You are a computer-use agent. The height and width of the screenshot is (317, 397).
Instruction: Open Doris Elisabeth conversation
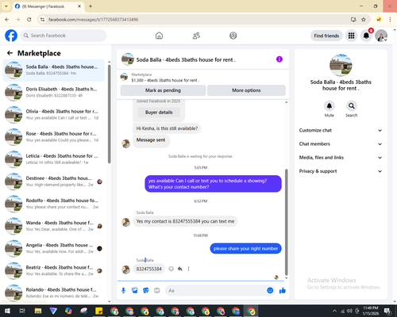point(54,92)
